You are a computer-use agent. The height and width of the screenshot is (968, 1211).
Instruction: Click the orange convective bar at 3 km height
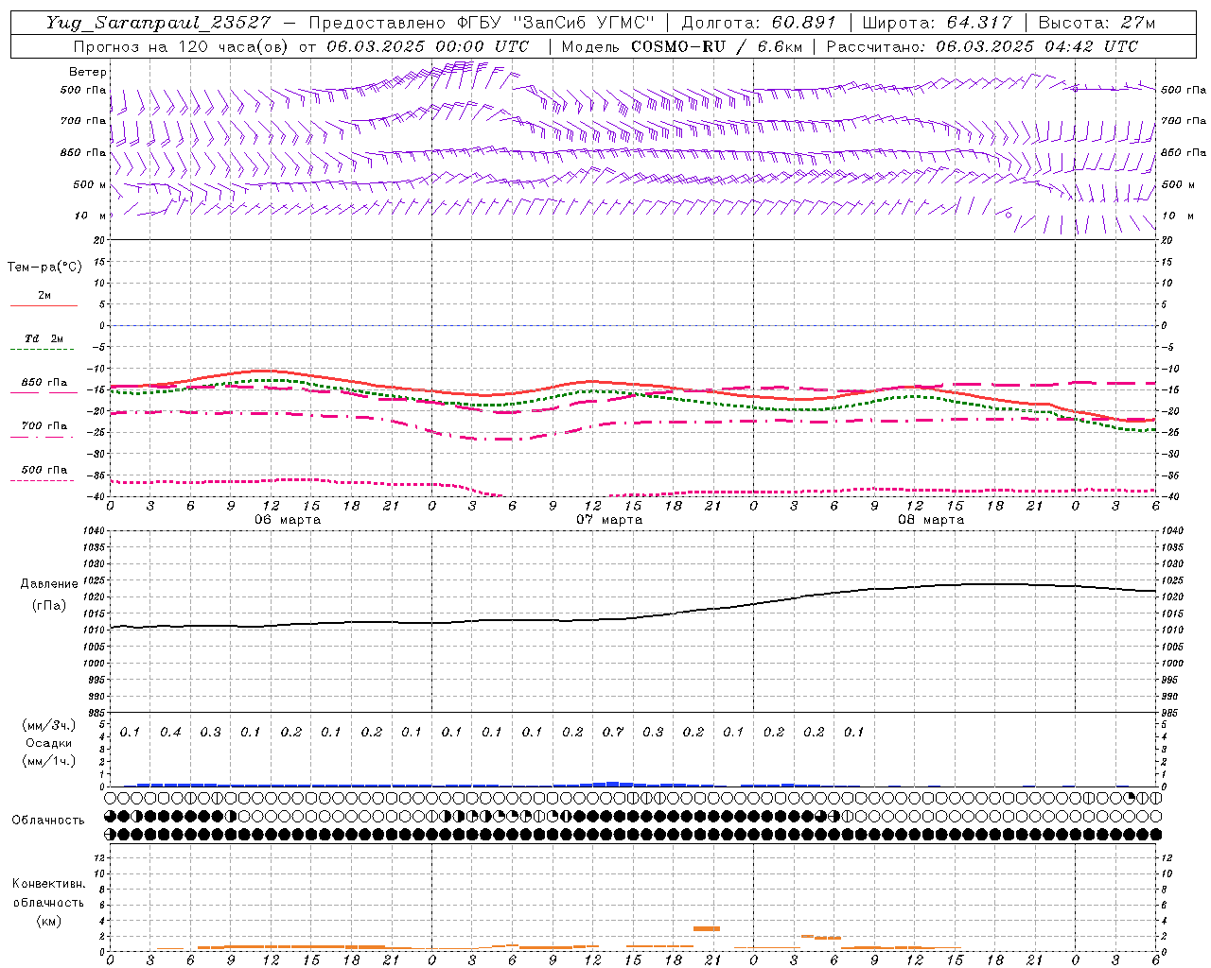[707, 928]
